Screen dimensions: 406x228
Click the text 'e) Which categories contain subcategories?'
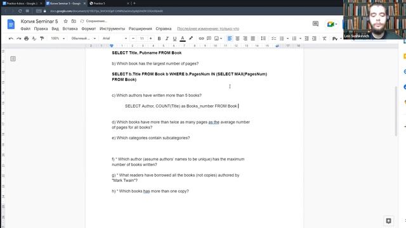(151, 138)
